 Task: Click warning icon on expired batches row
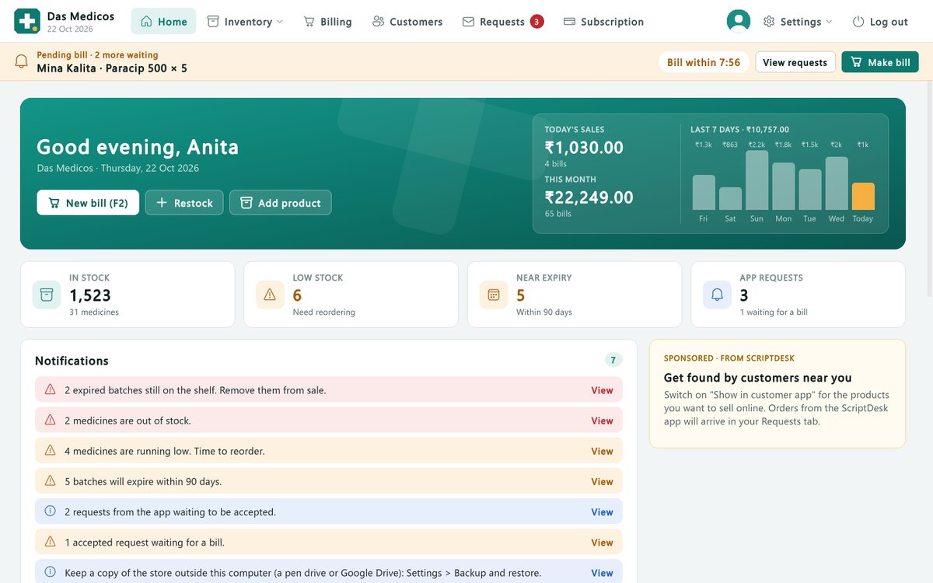51,389
